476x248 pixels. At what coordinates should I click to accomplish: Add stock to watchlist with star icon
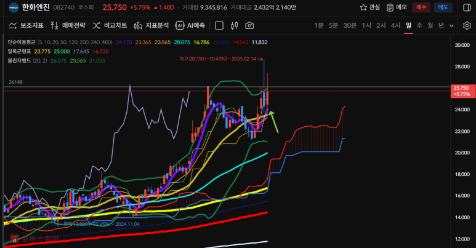coord(363,7)
